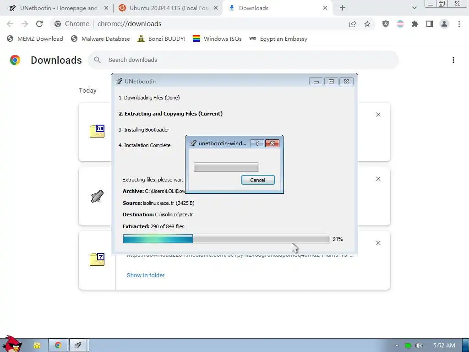Click the Chrome back arrow
The height and width of the screenshot is (352, 469).
point(10,24)
